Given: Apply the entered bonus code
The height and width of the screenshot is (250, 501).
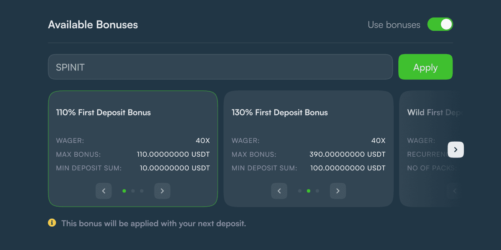Looking at the screenshot, I should 425,67.
